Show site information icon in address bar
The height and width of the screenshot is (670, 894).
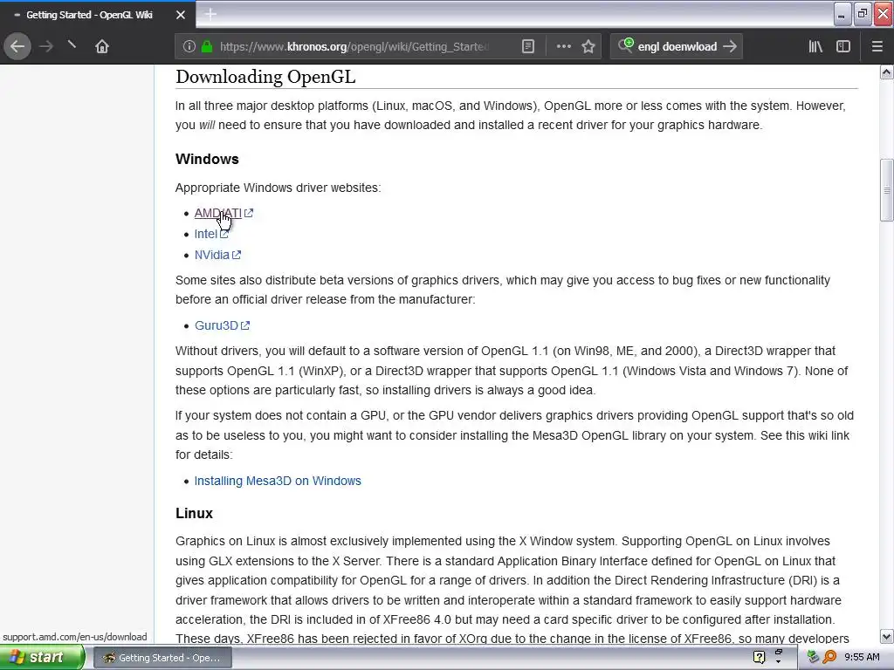coord(189,47)
